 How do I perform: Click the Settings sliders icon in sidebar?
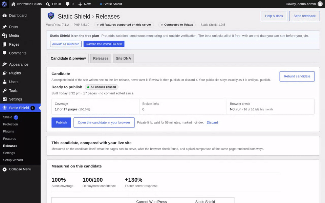[x=4, y=99]
